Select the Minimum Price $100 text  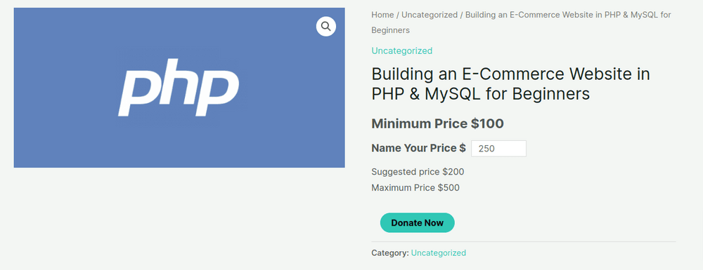(x=437, y=124)
